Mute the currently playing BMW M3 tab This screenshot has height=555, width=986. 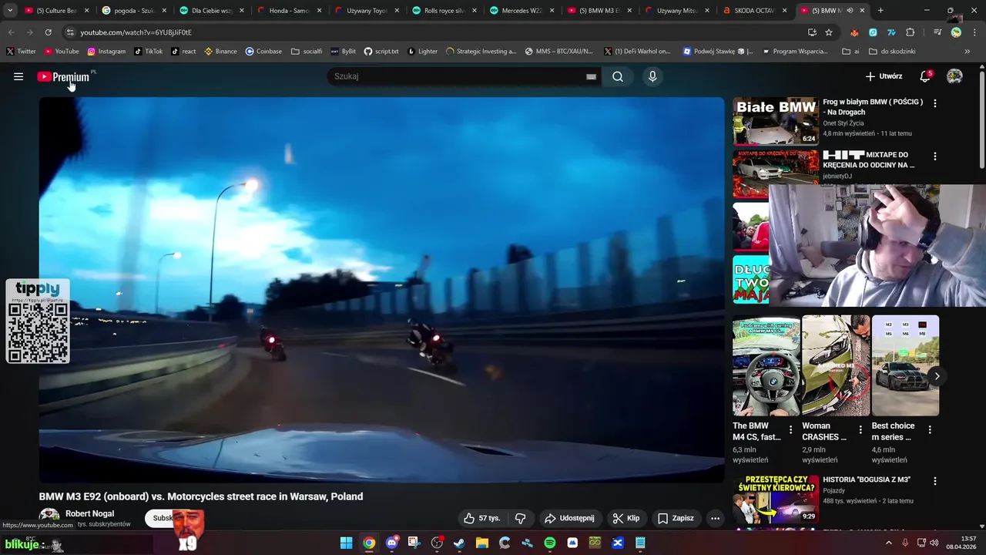[x=850, y=11]
